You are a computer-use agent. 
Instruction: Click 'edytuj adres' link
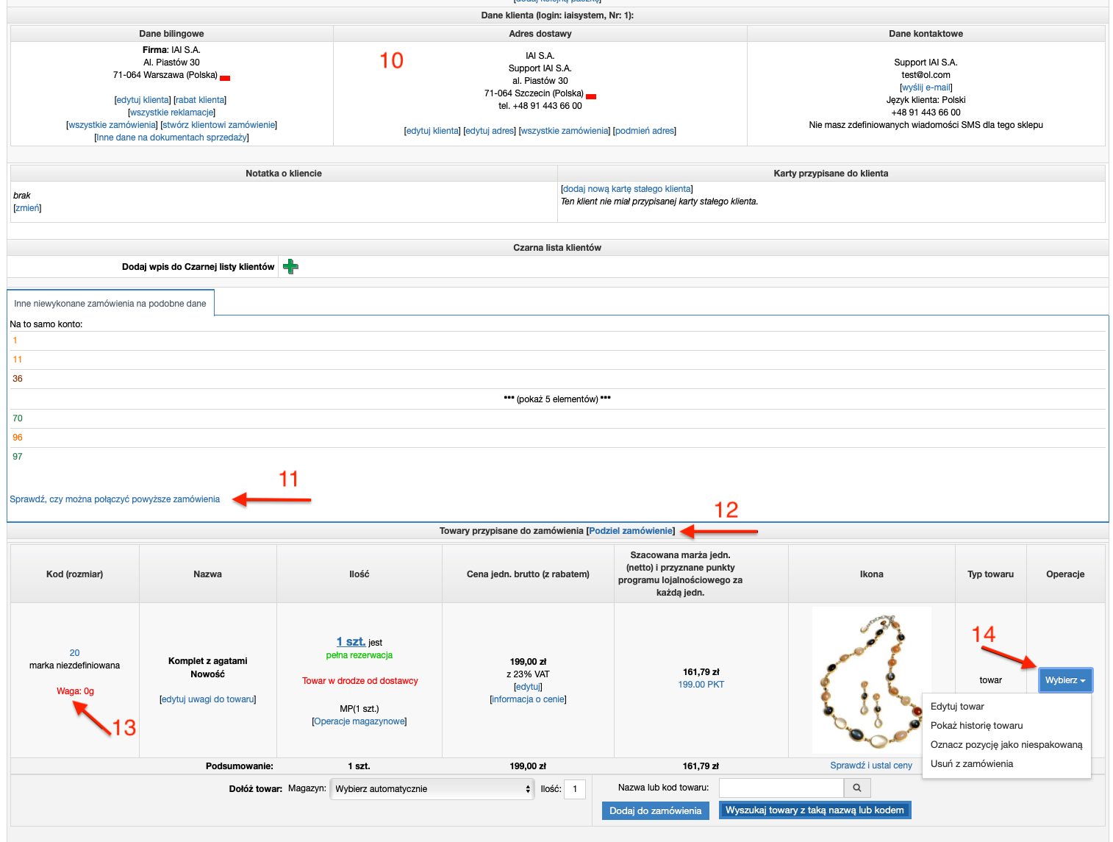490,131
